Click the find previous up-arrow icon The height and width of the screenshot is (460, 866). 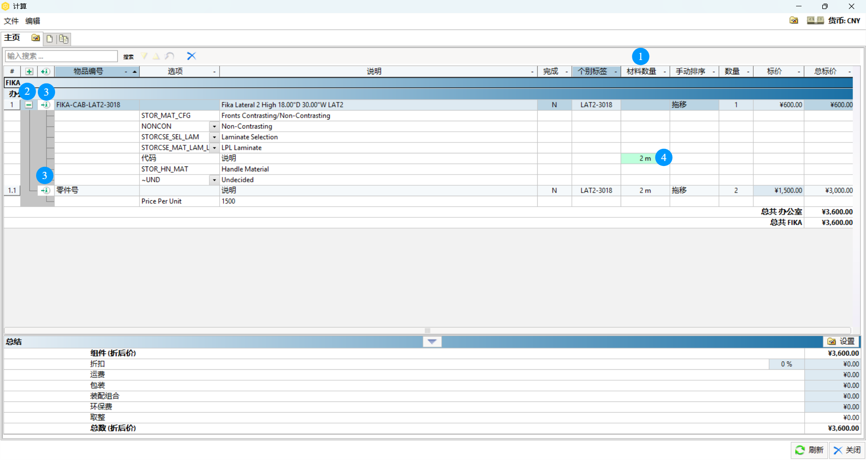click(x=156, y=56)
